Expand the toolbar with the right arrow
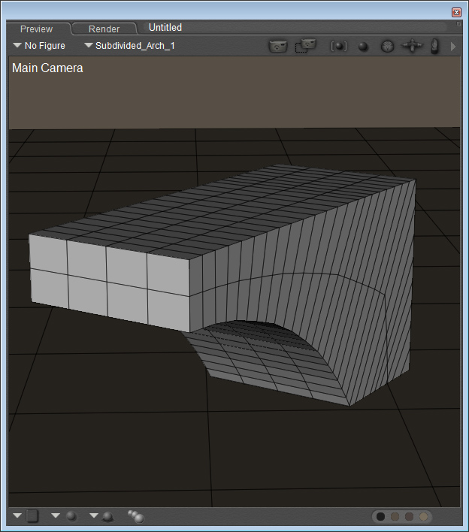 point(453,46)
